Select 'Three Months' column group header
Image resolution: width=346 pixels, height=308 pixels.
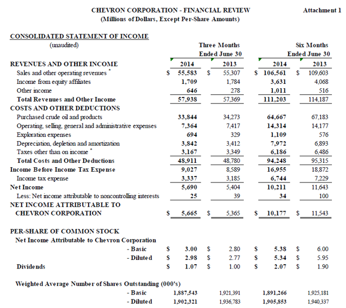(x=219, y=45)
